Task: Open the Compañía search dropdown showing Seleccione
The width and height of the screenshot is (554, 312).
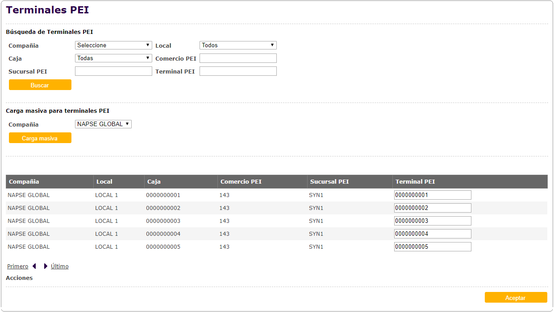Action: click(x=113, y=45)
